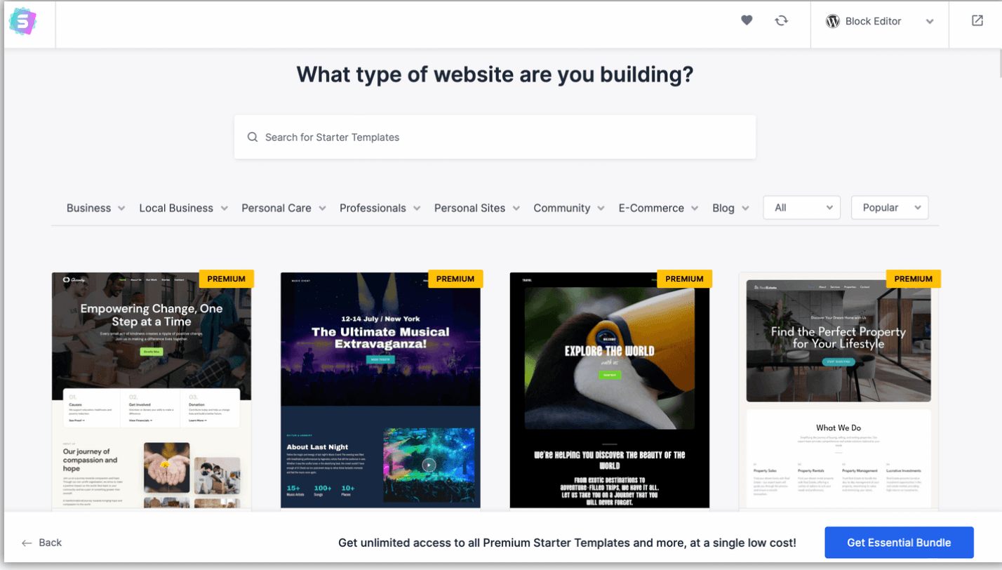This screenshot has height=570, width=1002.
Task: Expand the Business category menu
Action: coord(96,208)
